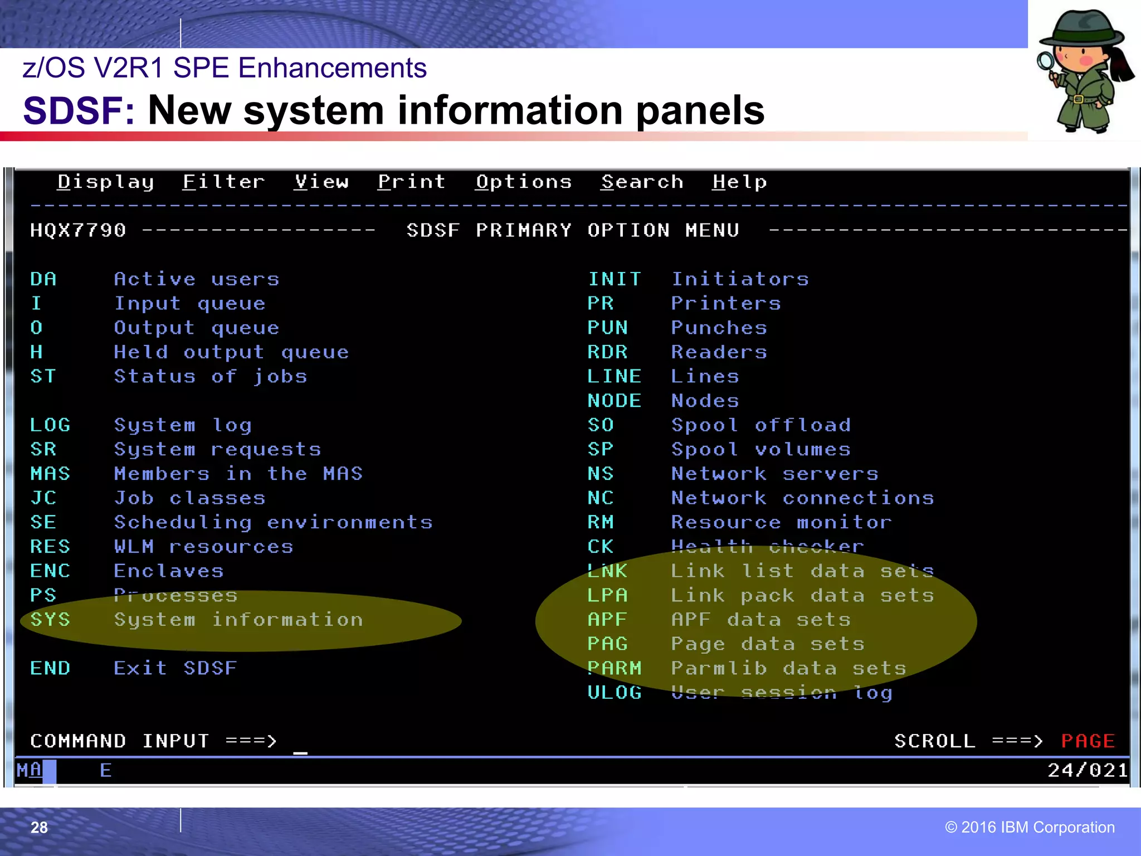Select the ST Status of jobs option
Viewport: 1141px width, 856px height.
point(169,377)
